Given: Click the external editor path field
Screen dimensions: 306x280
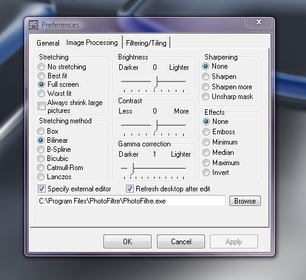Looking at the screenshot, I should click(131, 201).
